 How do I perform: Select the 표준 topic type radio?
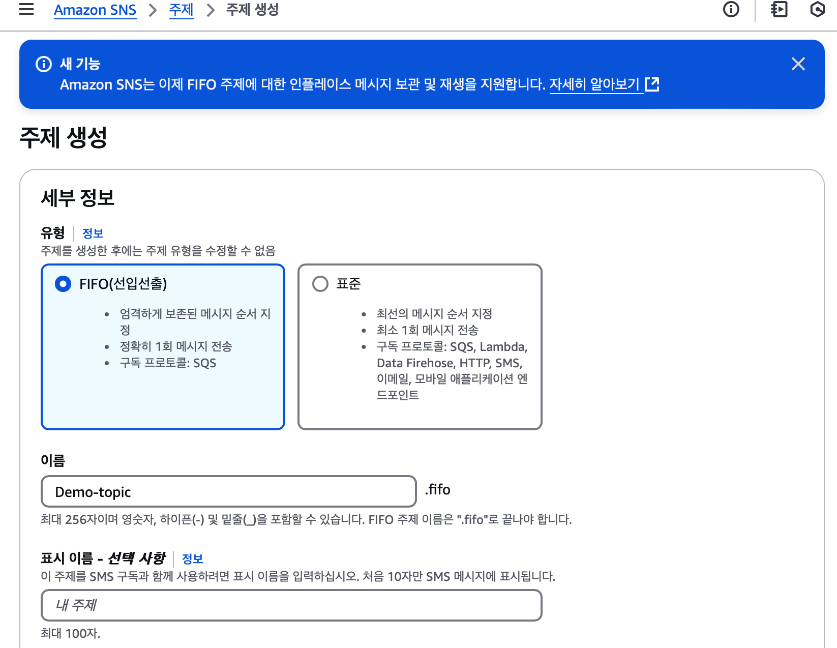coord(320,284)
